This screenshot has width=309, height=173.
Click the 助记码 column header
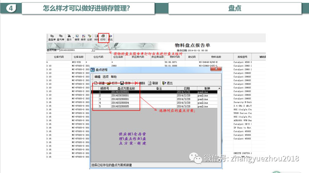tap(192, 57)
